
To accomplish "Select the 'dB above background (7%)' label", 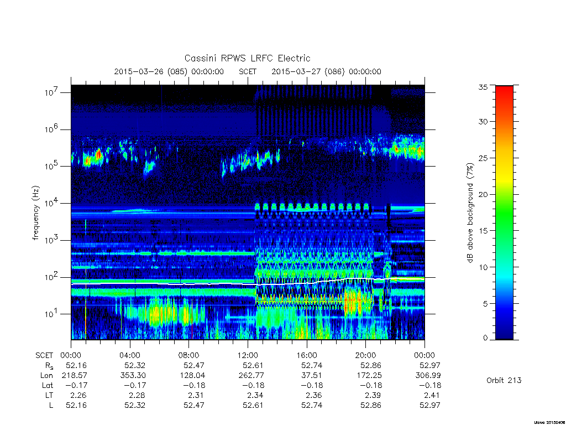I will pyautogui.click(x=470, y=212).
